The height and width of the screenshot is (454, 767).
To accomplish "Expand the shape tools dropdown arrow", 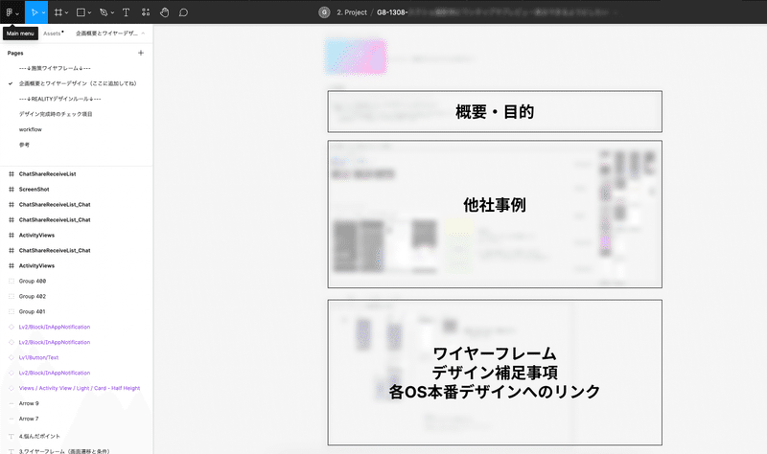I will click(89, 12).
